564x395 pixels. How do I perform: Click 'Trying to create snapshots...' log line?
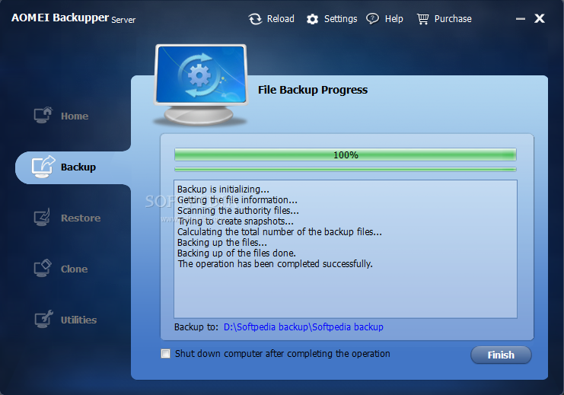tap(236, 221)
